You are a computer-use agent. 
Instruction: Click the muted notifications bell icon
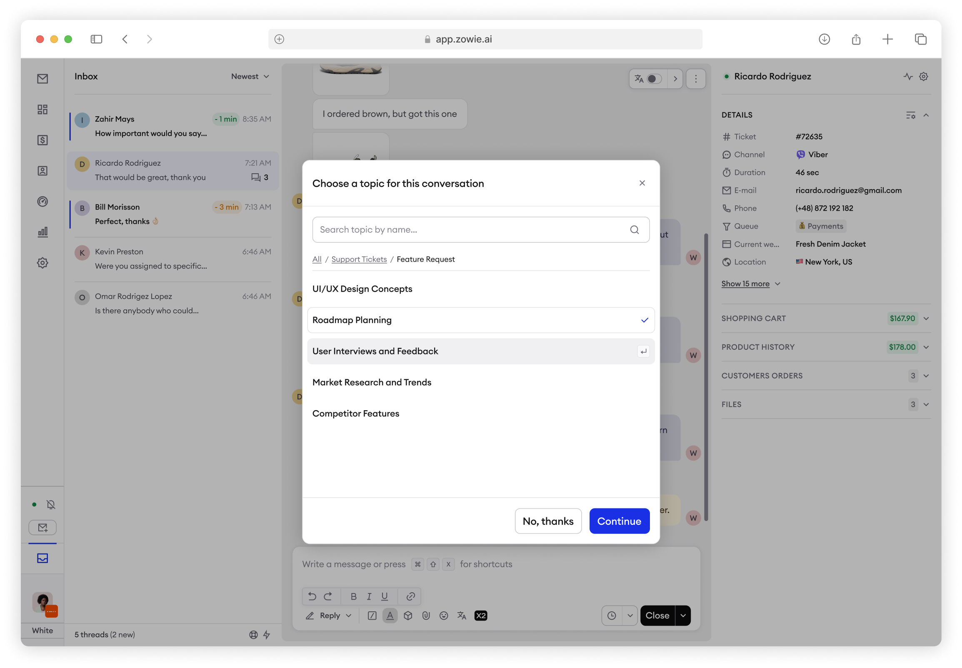tap(51, 504)
